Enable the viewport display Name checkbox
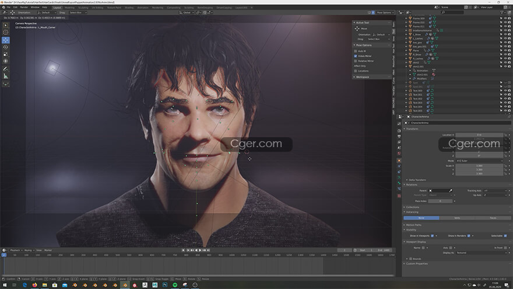513x289 pixels. point(423,248)
